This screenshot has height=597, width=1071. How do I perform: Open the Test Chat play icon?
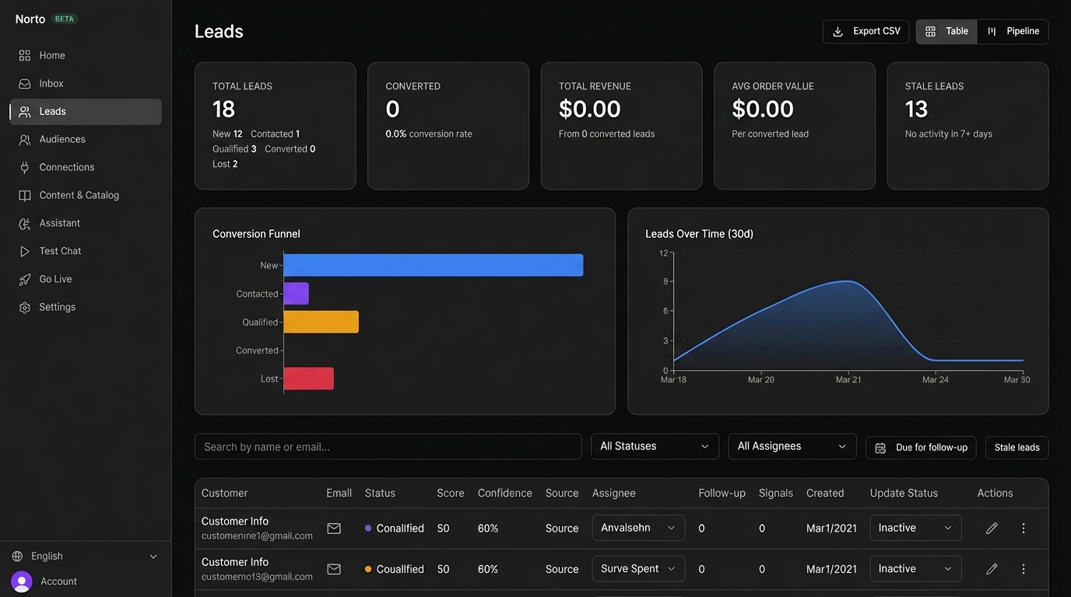point(25,251)
